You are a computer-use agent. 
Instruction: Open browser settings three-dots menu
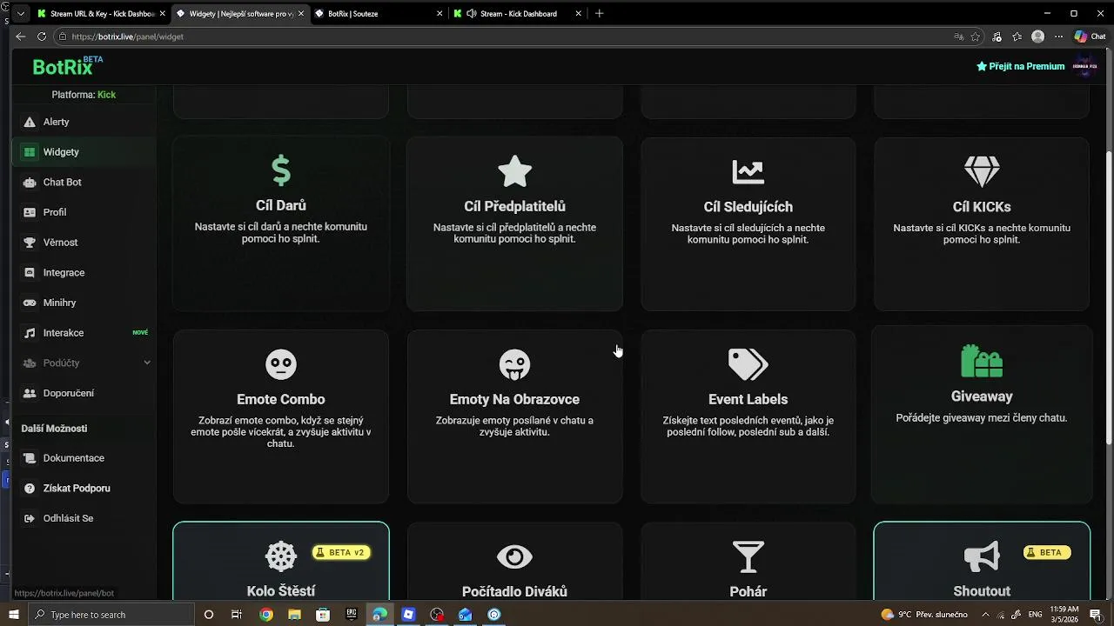[1057, 37]
